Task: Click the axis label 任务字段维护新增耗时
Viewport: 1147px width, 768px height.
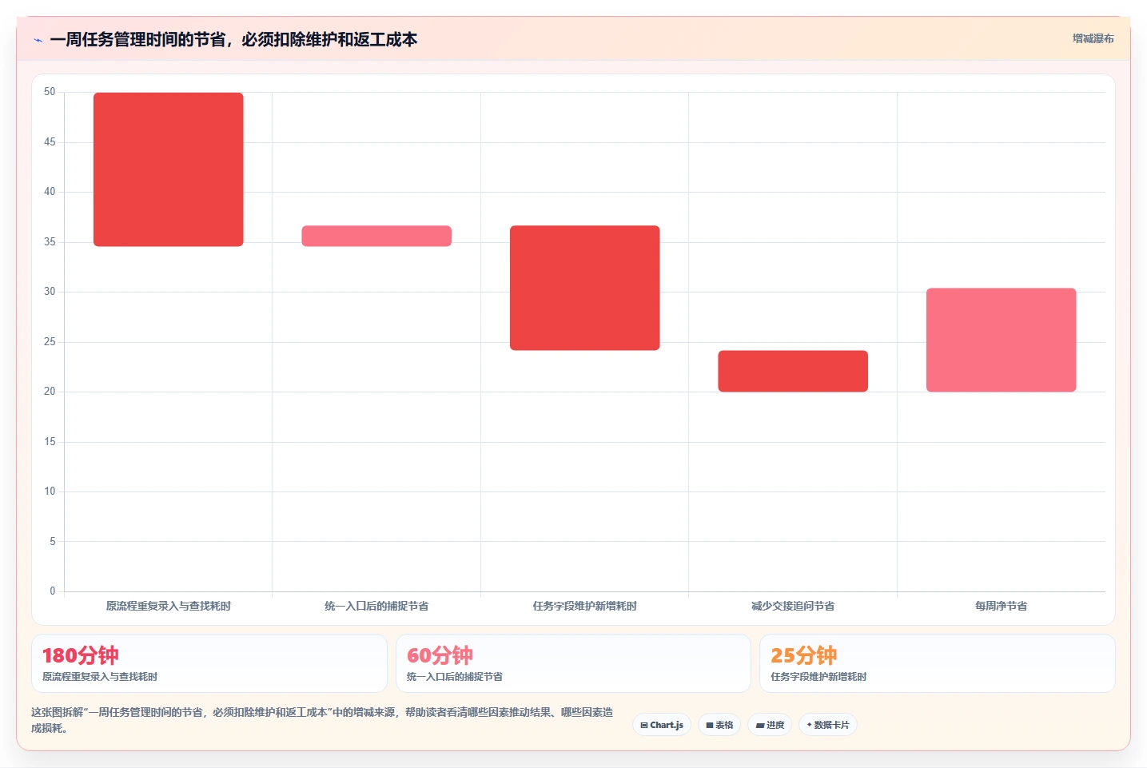Action: (585, 606)
